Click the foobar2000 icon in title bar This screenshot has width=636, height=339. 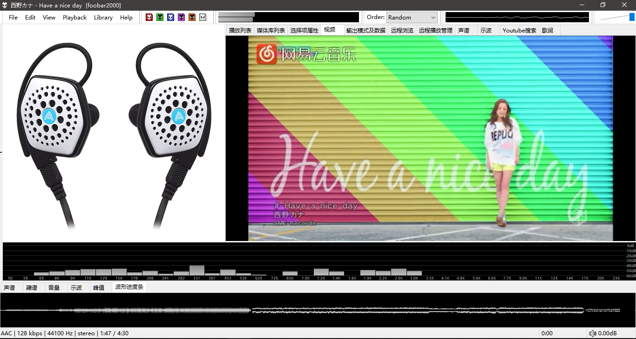[5, 5]
